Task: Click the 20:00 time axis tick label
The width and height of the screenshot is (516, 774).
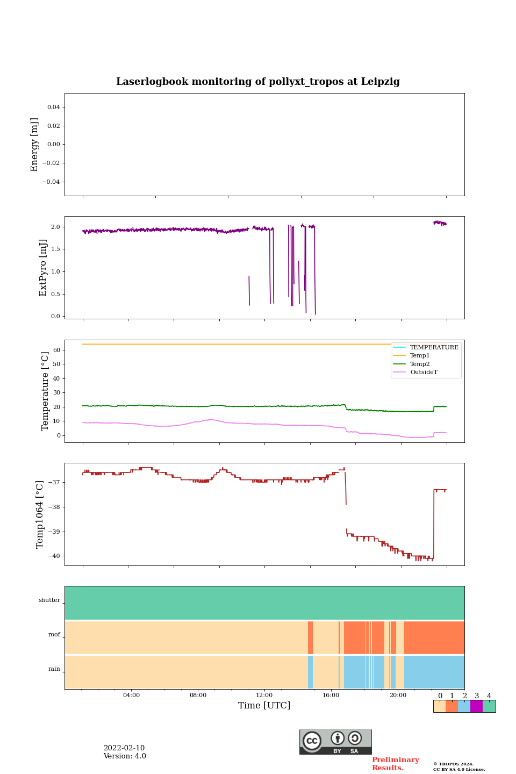Action: pyautogui.click(x=398, y=695)
